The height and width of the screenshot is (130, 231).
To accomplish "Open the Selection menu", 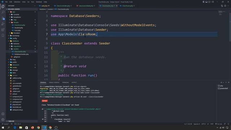I will [x=17, y=2].
